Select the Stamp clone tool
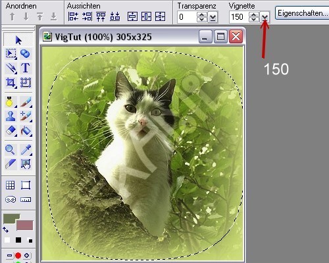 click(x=11, y=116)
